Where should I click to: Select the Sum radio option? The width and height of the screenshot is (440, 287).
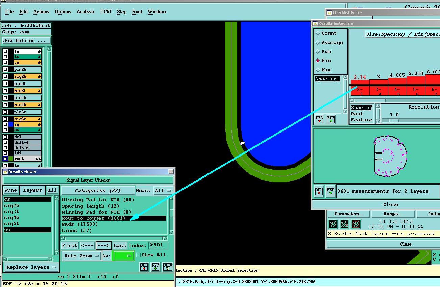[318, 52]
